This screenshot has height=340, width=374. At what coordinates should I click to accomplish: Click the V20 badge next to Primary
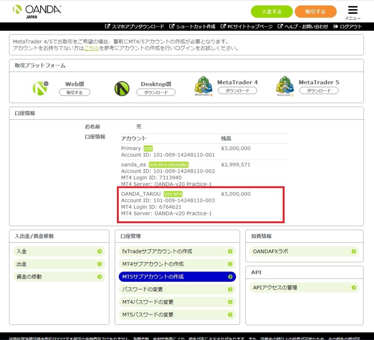click(148, 148)
